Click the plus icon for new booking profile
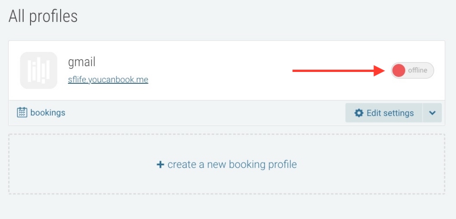Viewport: 456px width, 219px height. tap(160, 164)
